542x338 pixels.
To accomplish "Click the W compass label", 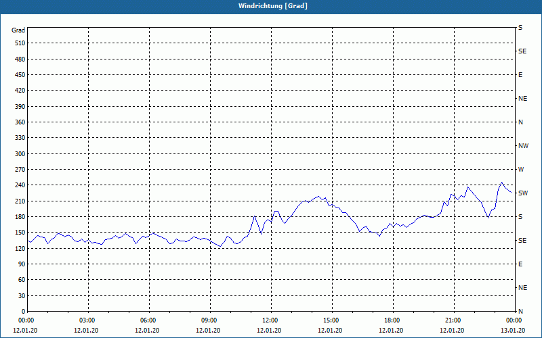I will (x=521, y=170).
